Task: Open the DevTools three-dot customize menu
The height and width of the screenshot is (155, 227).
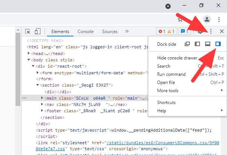Action: (211, 31)
